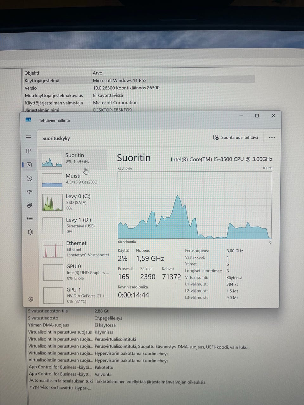The width and height of the screenshot is (304, 405).
Task: Open the Services puzzle icon in sidebar
Action: [x=30, y=232]
